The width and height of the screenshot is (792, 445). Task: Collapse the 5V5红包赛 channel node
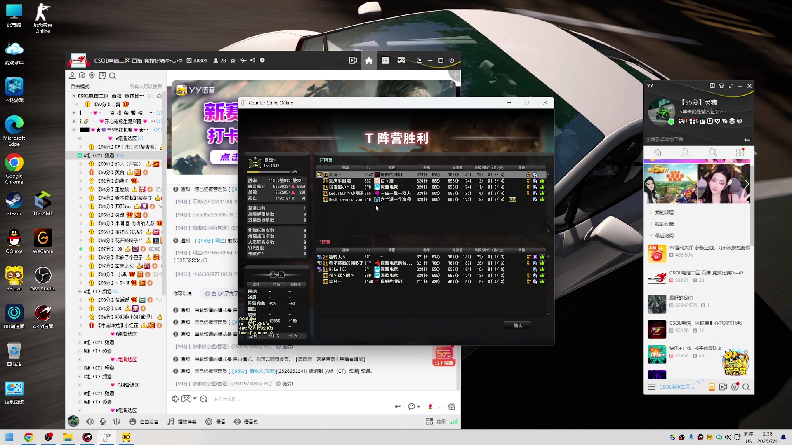pyautogui.click(x=74, y=130)
